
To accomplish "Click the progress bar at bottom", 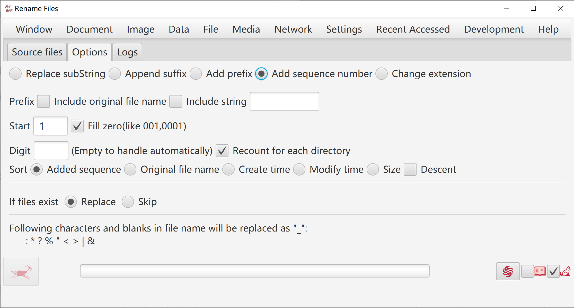I will click(x=255, y=271).
